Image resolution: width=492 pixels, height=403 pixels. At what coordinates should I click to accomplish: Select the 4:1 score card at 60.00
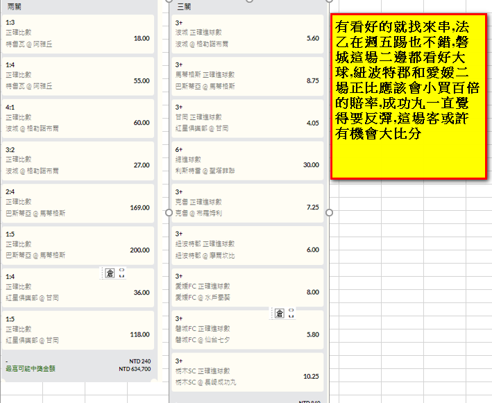click(78, 119)
